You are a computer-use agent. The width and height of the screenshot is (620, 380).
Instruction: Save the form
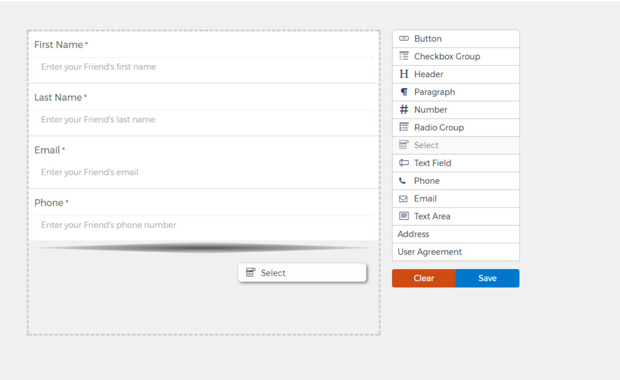487,278
